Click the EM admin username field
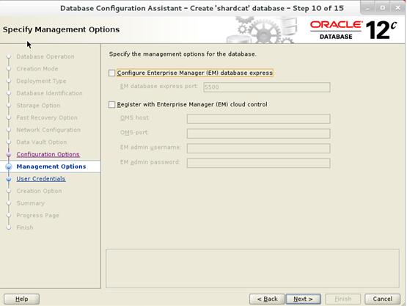This screenshot has height=306, width=407. (259, 148)
